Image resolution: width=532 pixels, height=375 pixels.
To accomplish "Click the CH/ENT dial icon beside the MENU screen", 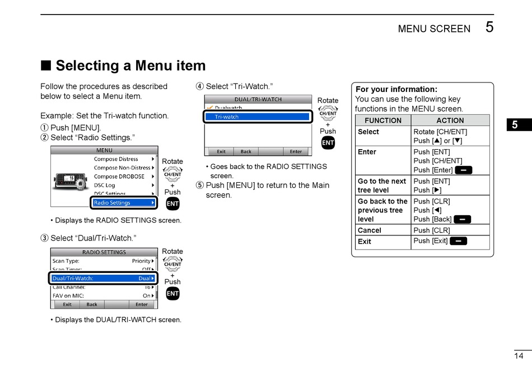I will [172, 174].
